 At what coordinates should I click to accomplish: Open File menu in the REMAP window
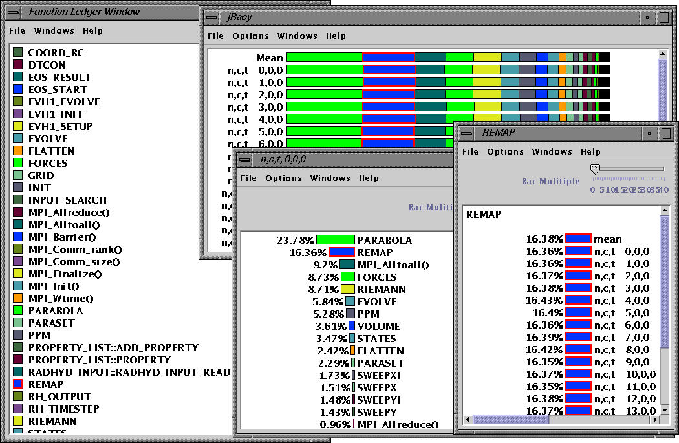470,151
